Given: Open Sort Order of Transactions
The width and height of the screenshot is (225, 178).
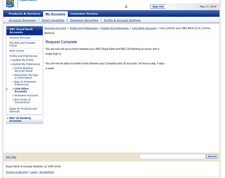Looking at the screenshot, I should [22, 101].
